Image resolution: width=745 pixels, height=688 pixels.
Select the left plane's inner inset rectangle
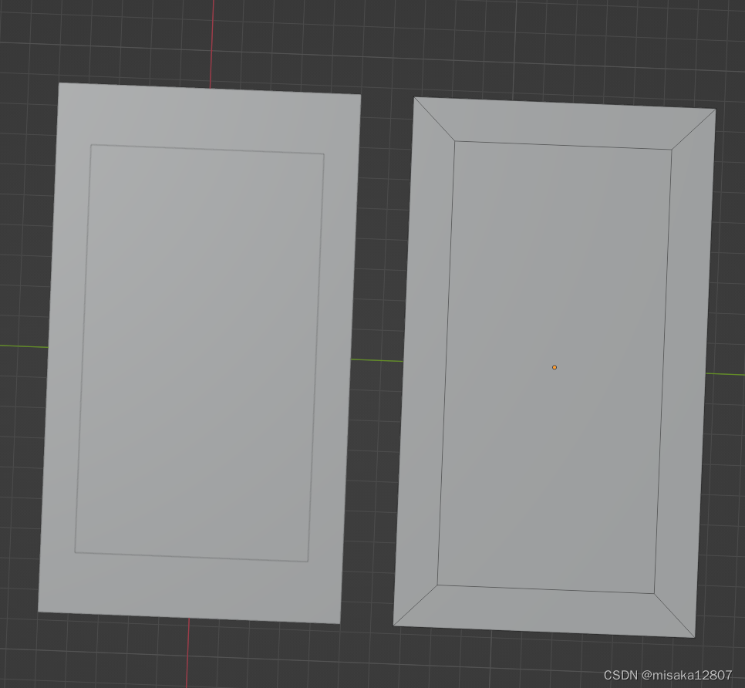pos(200,352)
